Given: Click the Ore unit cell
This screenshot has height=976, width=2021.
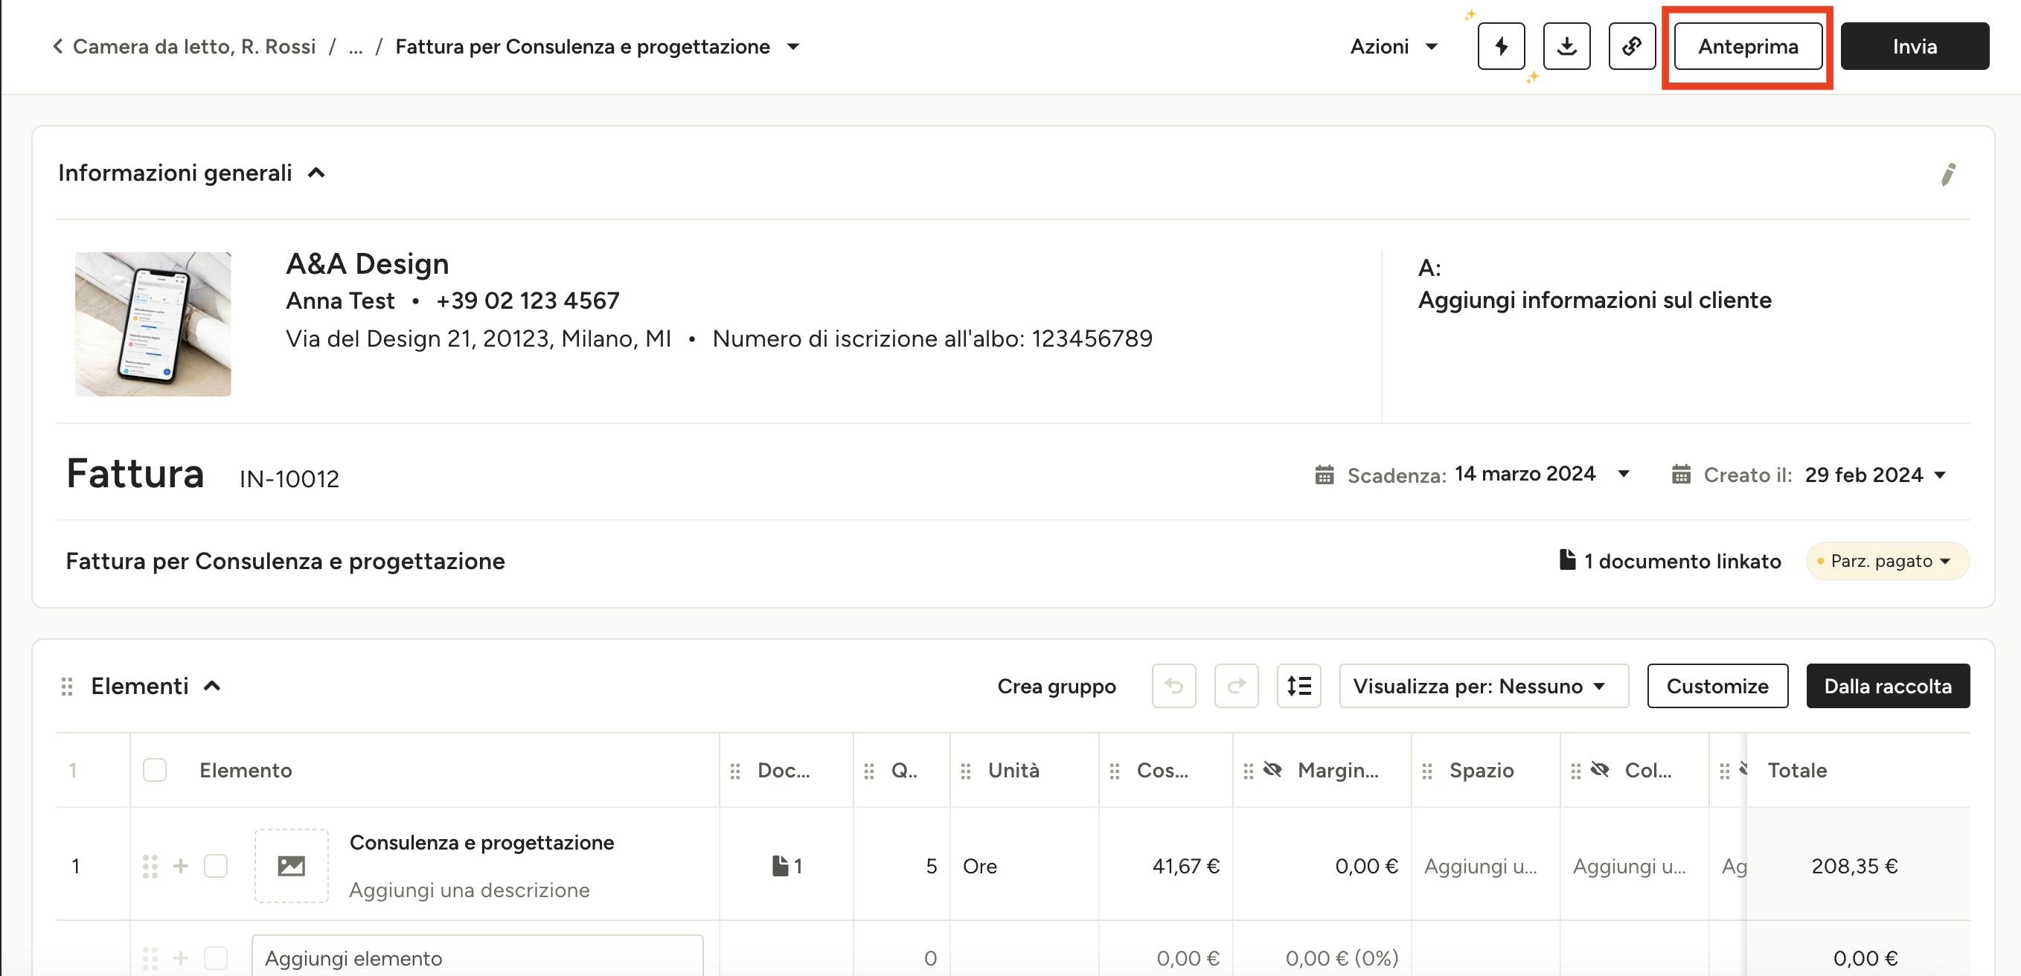Looking at the screenshot, I should [1024, 865].
